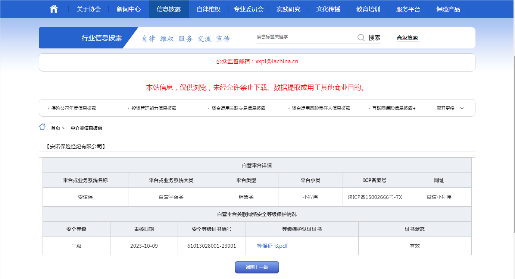This screenshot has width=515, height=279.
Task: Open the 关于协会 menu
Action: 89,9
